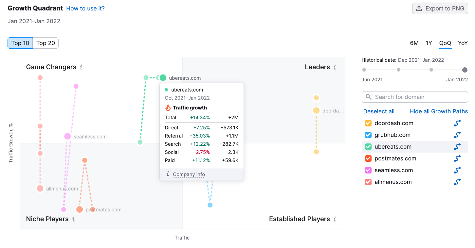Click doordash.com label in domain list
The height and width of the screenshot is (248, 475).
pyautogui.click(x=394, y=123)
